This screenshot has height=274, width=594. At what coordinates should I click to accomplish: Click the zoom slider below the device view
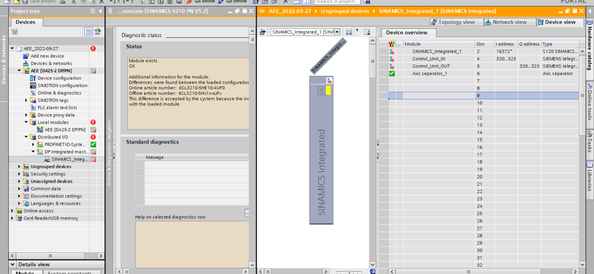click(x=349, y=272)
